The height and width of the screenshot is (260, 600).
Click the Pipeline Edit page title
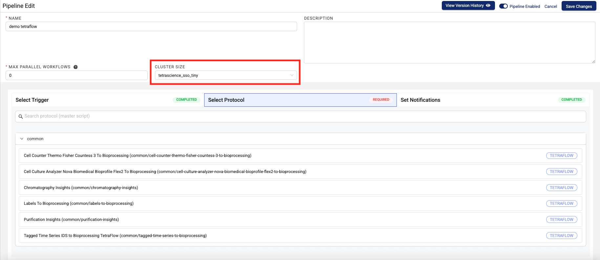pyautogui.click(x=19, y=6)
